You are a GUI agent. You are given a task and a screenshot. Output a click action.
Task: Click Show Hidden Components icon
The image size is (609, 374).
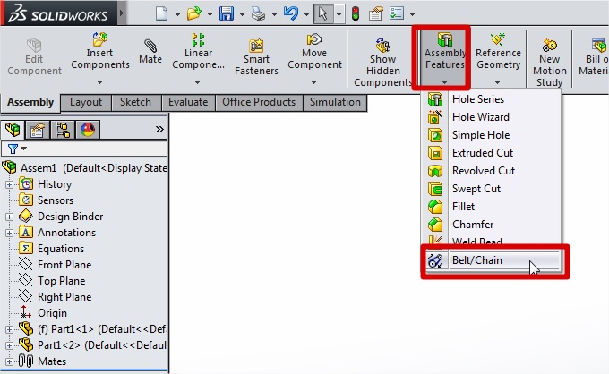383,45
